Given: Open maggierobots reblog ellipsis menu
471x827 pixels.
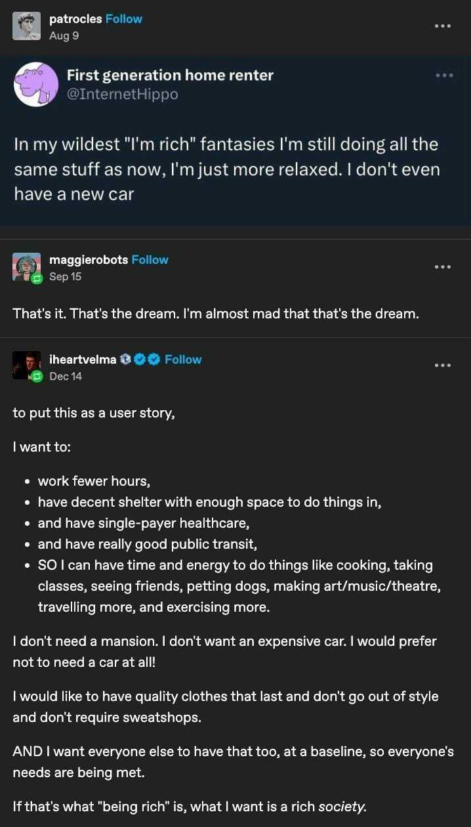Looking at the screenshot, I should pos(443,267).
